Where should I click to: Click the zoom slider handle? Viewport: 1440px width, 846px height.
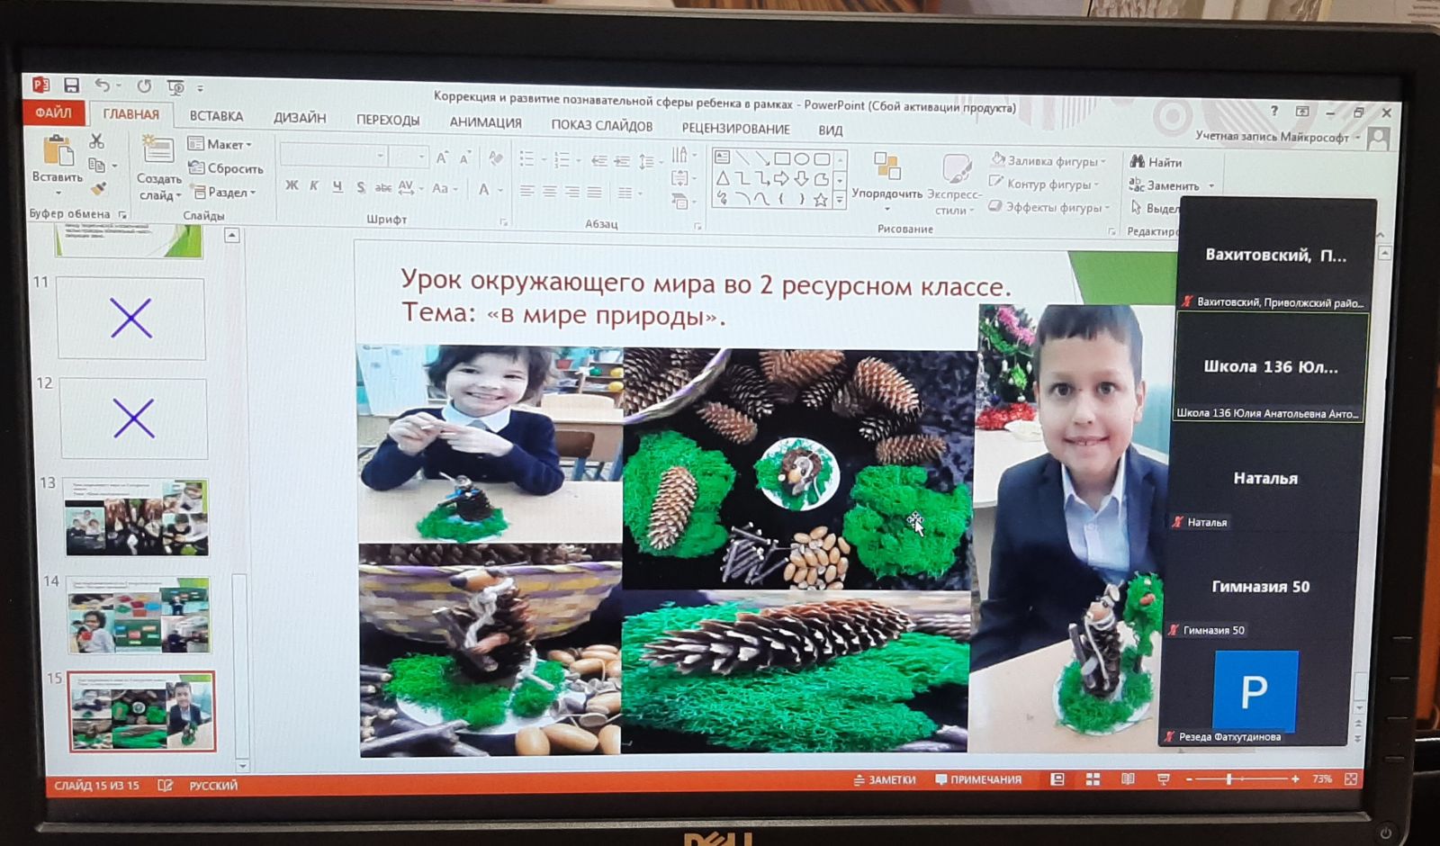pyautogui.click(x=1229, y=779)
